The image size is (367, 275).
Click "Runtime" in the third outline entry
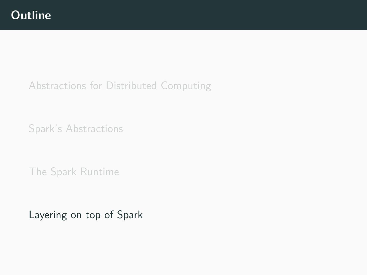pyautogui.click(x=100, y=172)
